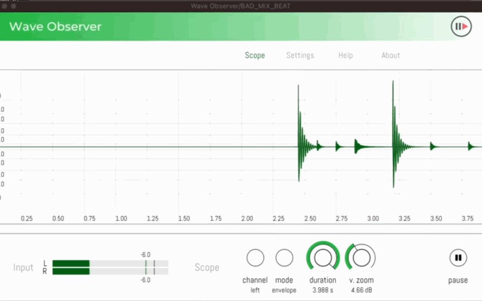Click the window title Wave Observer/BAD_MIX_BEAT

[241, 6]
